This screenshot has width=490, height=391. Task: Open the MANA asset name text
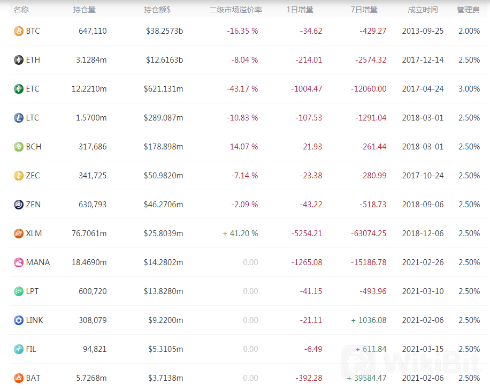[37, 262]
